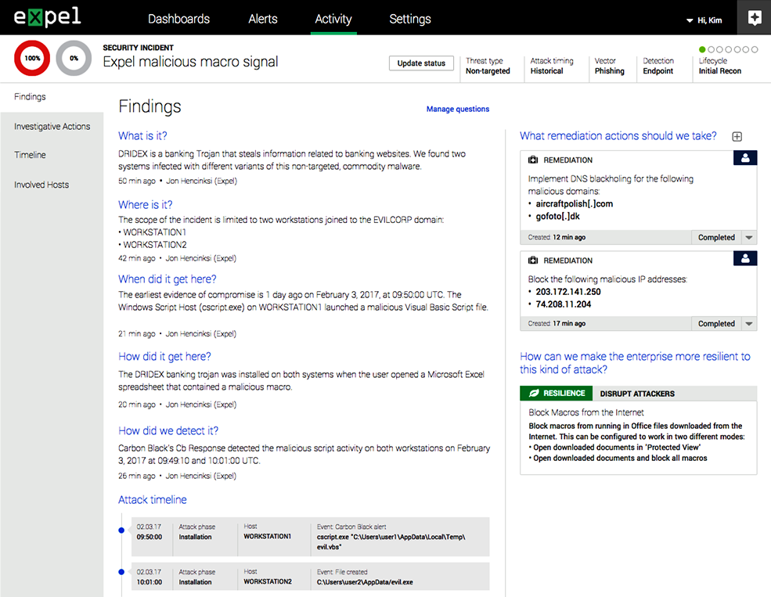The height and width of the screenshot is (597, 771).
Task: Click the Manage questions link
Action: pos(458,109)
